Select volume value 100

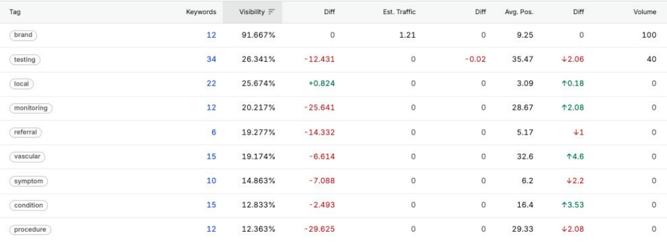point(649,35)
